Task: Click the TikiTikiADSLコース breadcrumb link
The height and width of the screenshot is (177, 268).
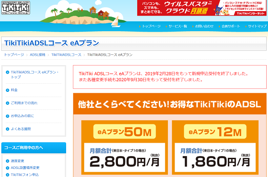Action: (x=66, y=55)
